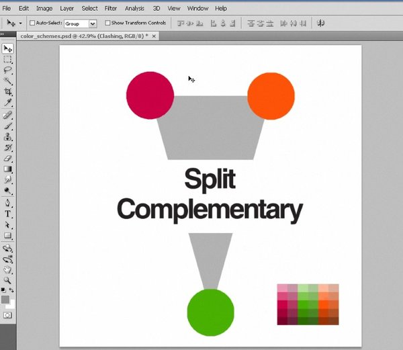This screenshot has height=350, width=403.
Task: Open the Window menu
Action: 197,9
